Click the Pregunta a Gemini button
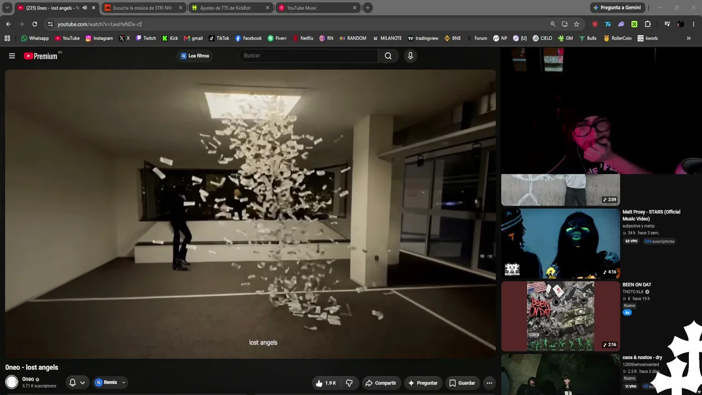702x395 pixels. click(x=617, y=8)
